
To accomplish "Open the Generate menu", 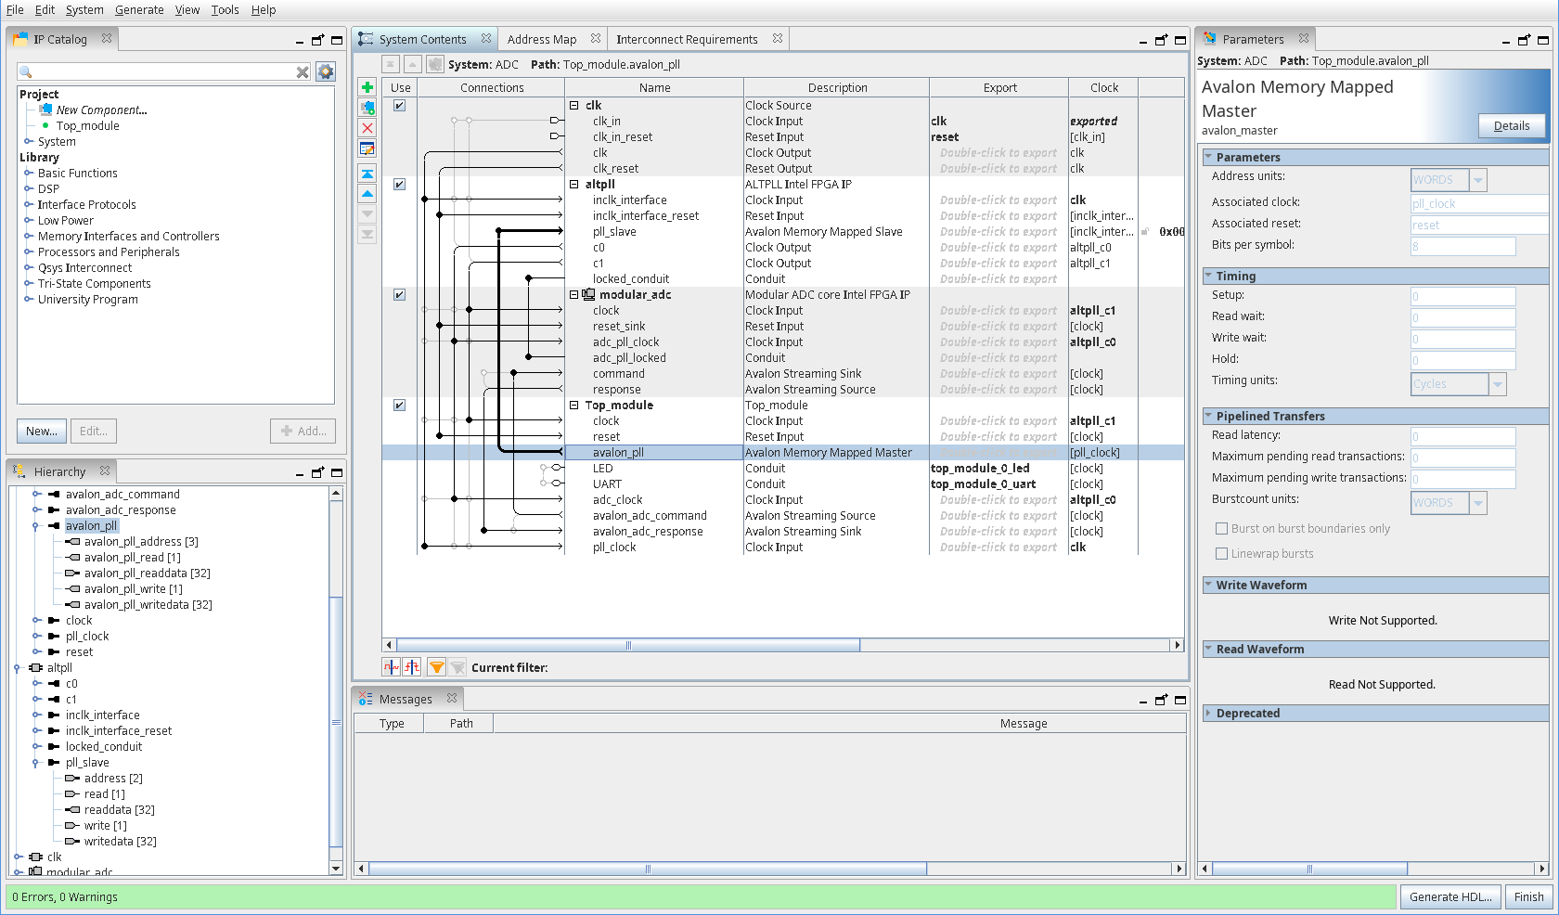I will 139,10.
